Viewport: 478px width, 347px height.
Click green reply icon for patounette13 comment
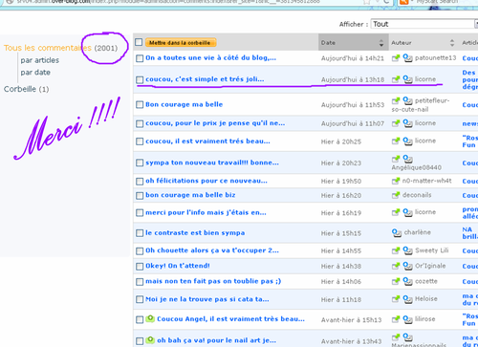(396, 58)
